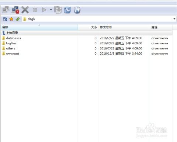Click the green up-arrow directory icon
The image size is (177, 142).
[x=18, y=19]
